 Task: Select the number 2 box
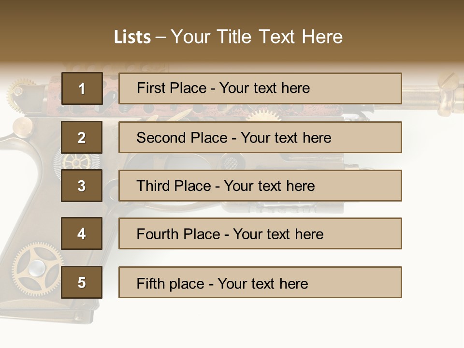82,137
